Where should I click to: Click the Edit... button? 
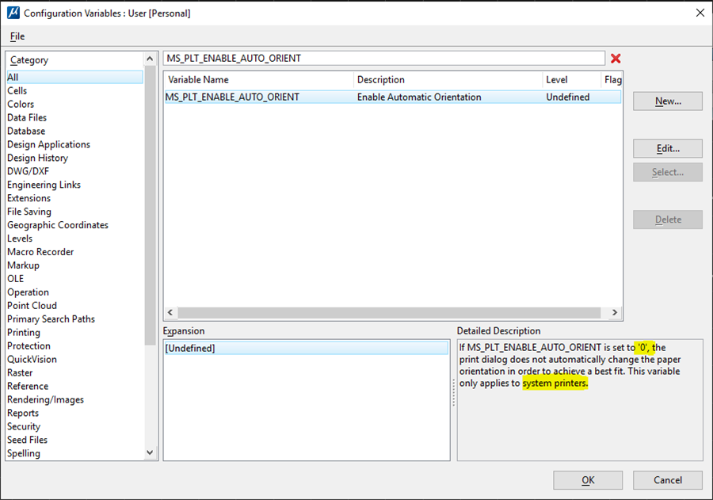point(668,148)
